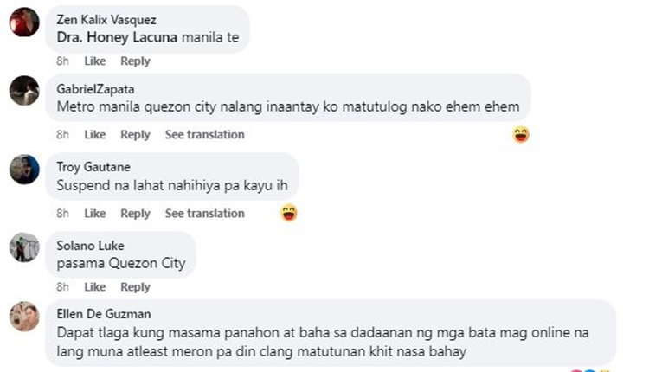
Task: Reply to Zen Kalix Vasquez's comment
Action: click(135, 61)
